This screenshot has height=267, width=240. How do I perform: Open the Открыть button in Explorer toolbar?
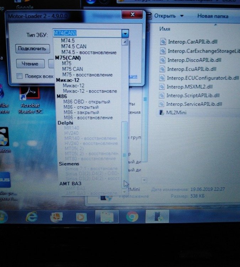pyautogui.click(x=165, y=16)
